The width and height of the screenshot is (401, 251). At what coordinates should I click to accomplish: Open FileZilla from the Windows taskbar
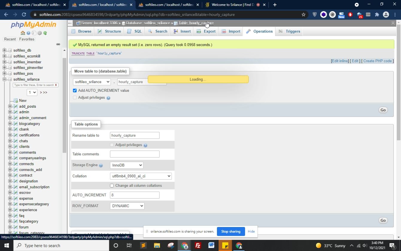pyautogui.click(x=198, y=245)
